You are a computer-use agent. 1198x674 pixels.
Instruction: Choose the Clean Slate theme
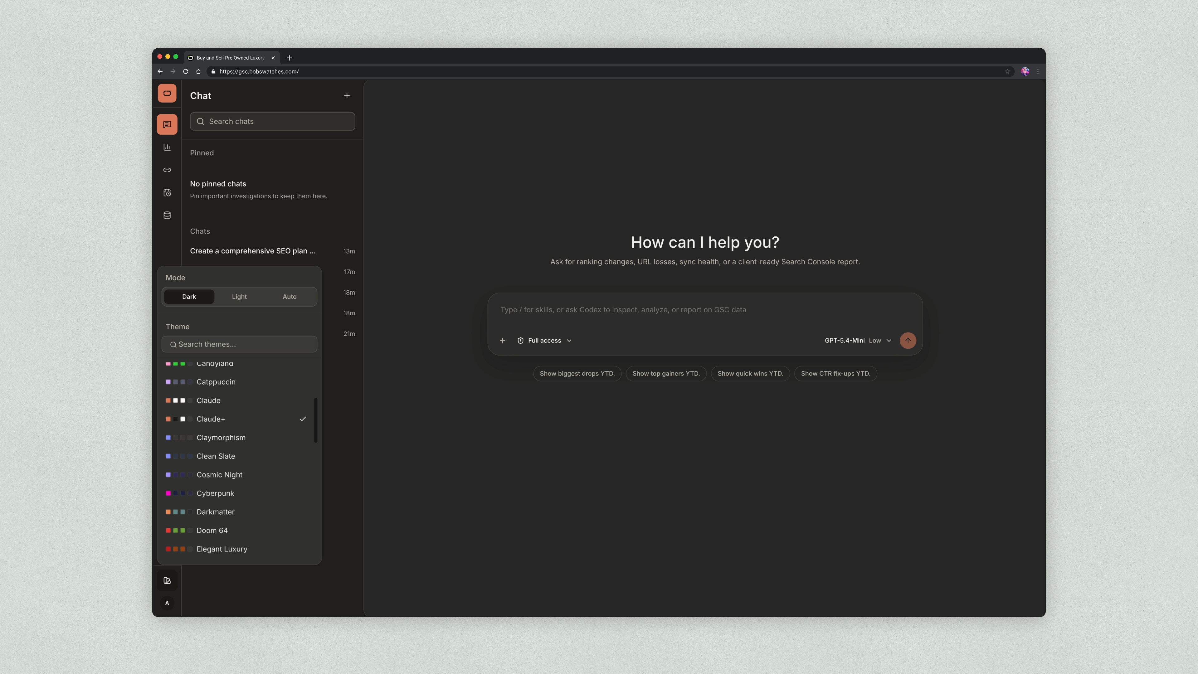[239, 457]
